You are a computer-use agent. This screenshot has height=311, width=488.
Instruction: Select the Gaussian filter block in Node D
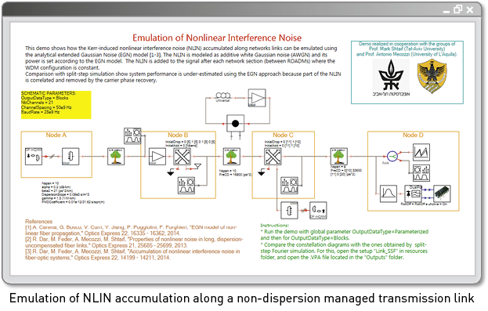click(389, 193)
